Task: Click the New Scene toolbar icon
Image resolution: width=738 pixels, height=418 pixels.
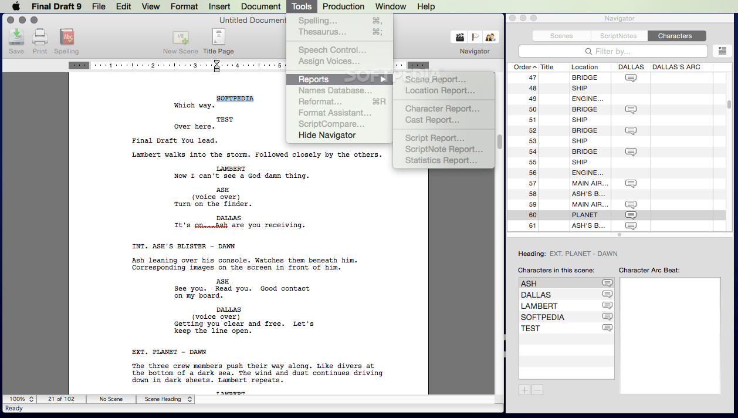Action: pyautogui.click(x=181, y=38)
